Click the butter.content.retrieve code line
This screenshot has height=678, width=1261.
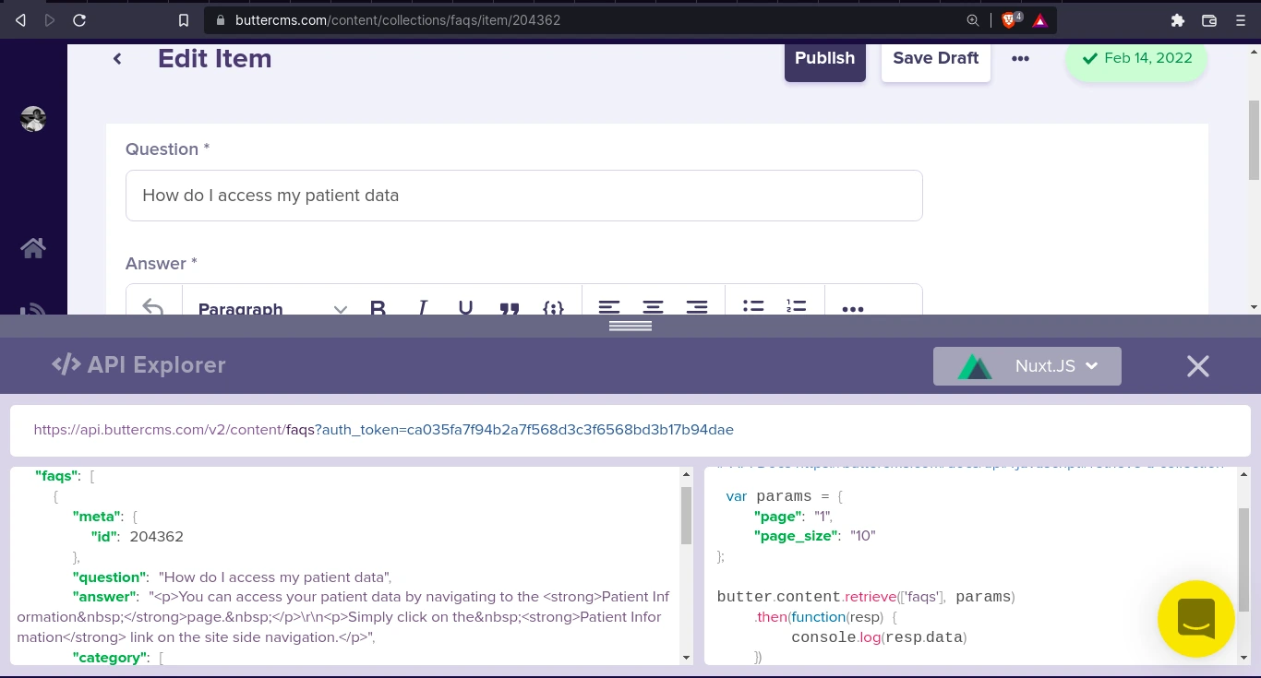coord(866,597)
